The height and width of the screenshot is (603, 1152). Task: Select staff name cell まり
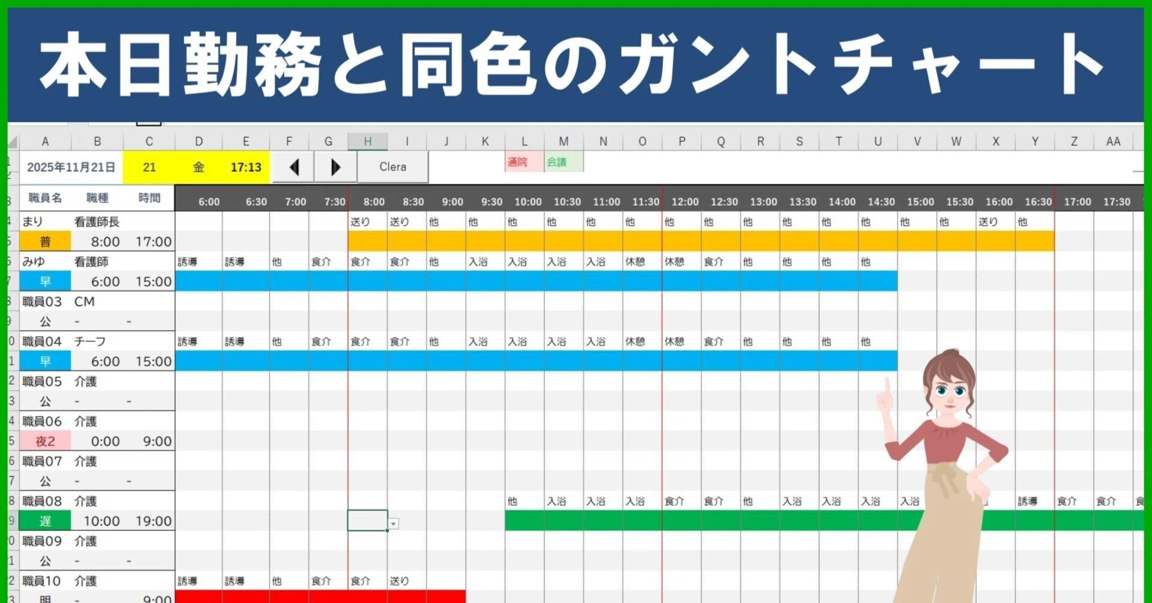coord(45,221)
